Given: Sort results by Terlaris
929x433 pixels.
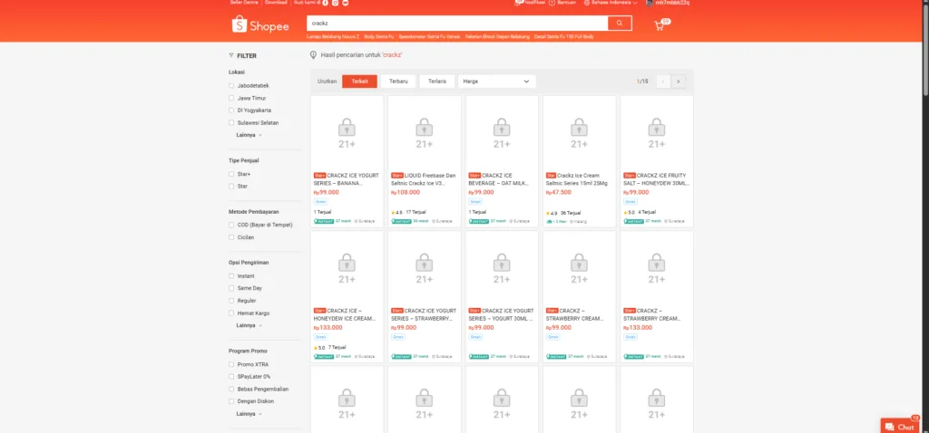Looking at the screenshot, I should click(436, 82).
